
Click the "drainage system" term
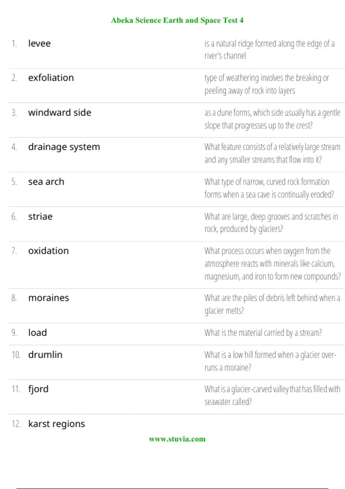[x=64, y=147]
